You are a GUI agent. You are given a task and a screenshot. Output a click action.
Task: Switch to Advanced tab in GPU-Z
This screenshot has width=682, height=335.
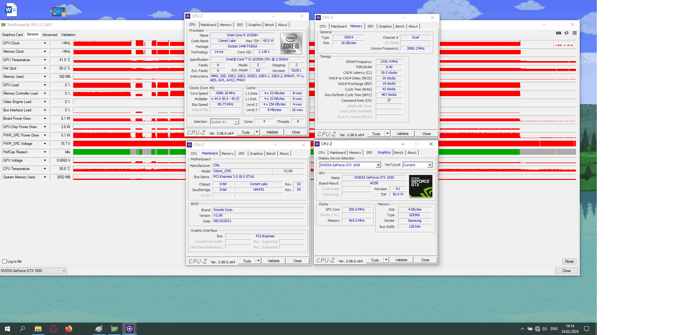pos(50,35)
